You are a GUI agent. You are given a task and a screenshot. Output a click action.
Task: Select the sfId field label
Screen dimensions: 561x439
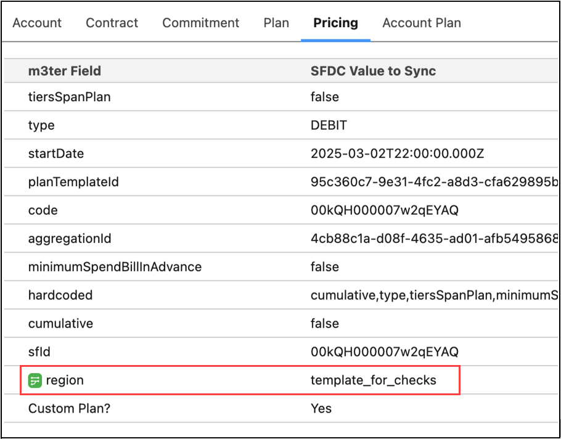point(39,352)
